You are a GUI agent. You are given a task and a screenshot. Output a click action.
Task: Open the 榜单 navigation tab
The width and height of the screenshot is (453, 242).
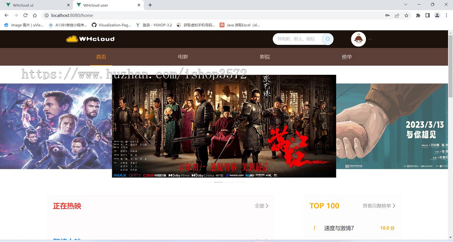(x=347, y=57)
